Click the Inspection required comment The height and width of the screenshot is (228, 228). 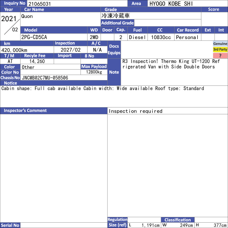point(136,111)
